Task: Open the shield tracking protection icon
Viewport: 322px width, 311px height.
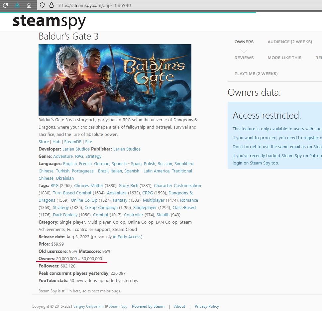Action: 42,5
